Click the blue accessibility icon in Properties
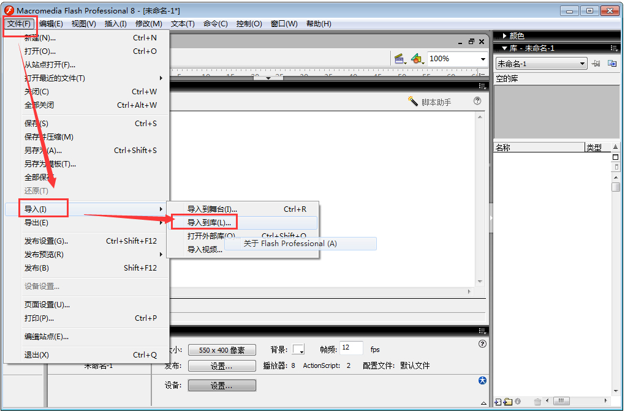Image resolution: width=625 pixels, height=412 pixels. [482, 381]
